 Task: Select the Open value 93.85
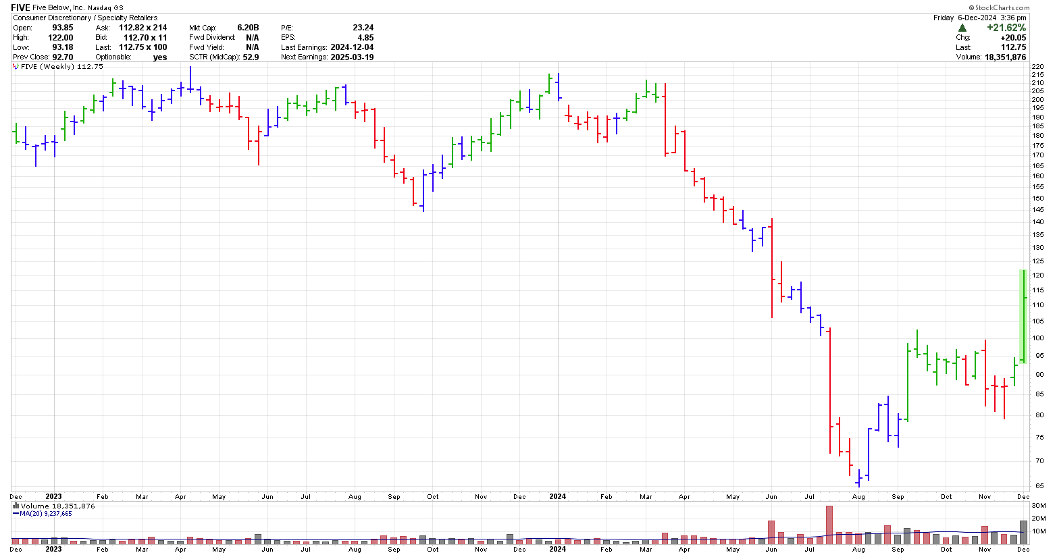coord(63,28)
